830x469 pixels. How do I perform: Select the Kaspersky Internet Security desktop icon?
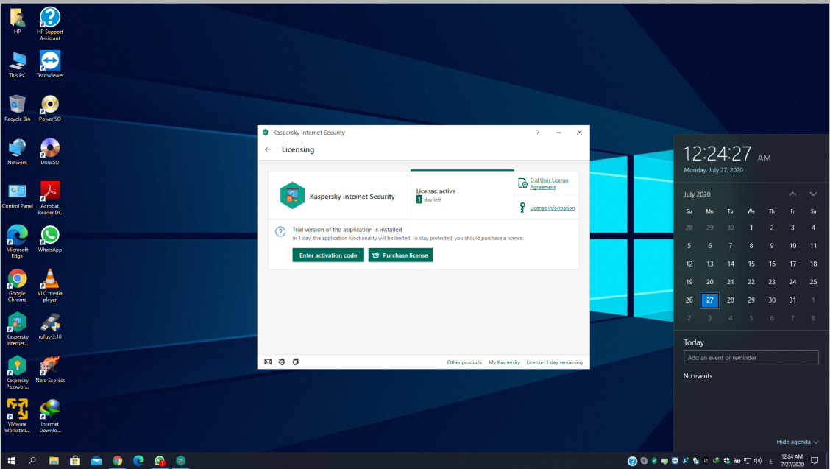pyautogui.click(x=18, y=329)
